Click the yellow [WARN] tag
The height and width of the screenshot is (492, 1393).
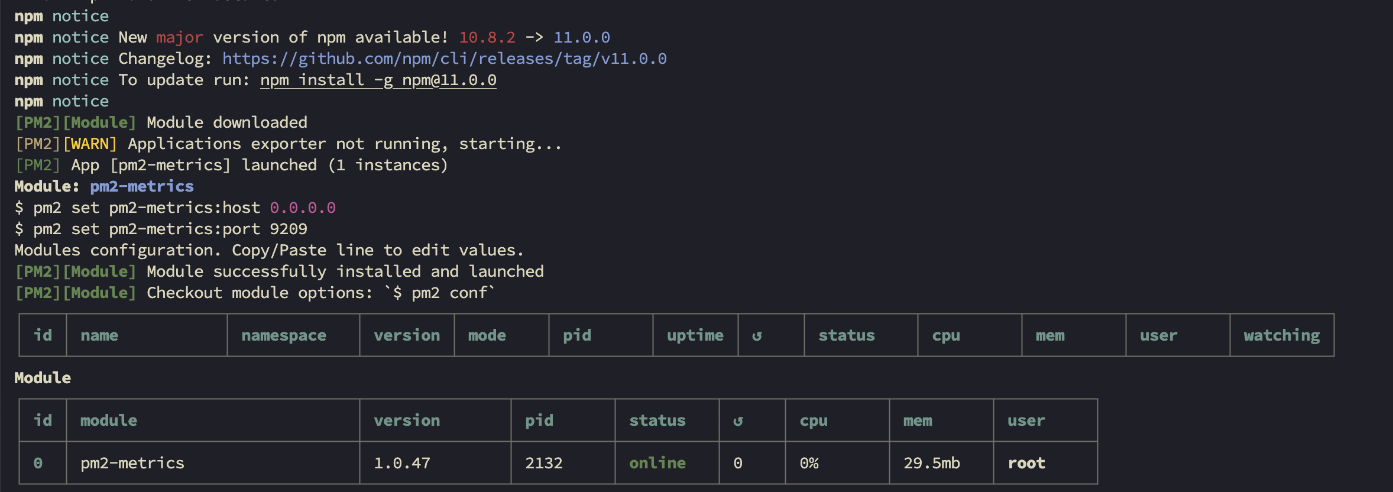click(x=90, y=144)
